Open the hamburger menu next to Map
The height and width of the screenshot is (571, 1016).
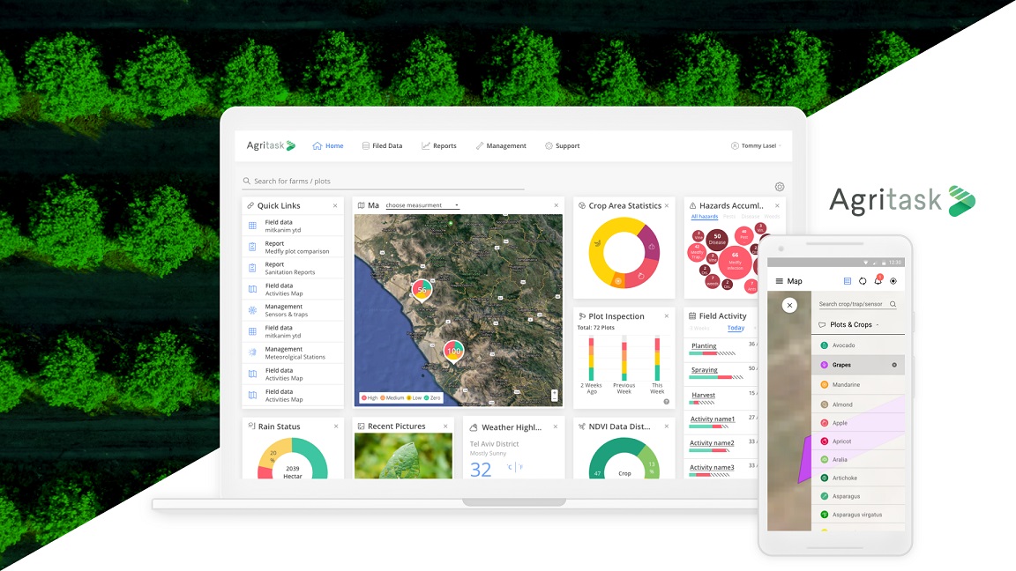tap(780, 280)
